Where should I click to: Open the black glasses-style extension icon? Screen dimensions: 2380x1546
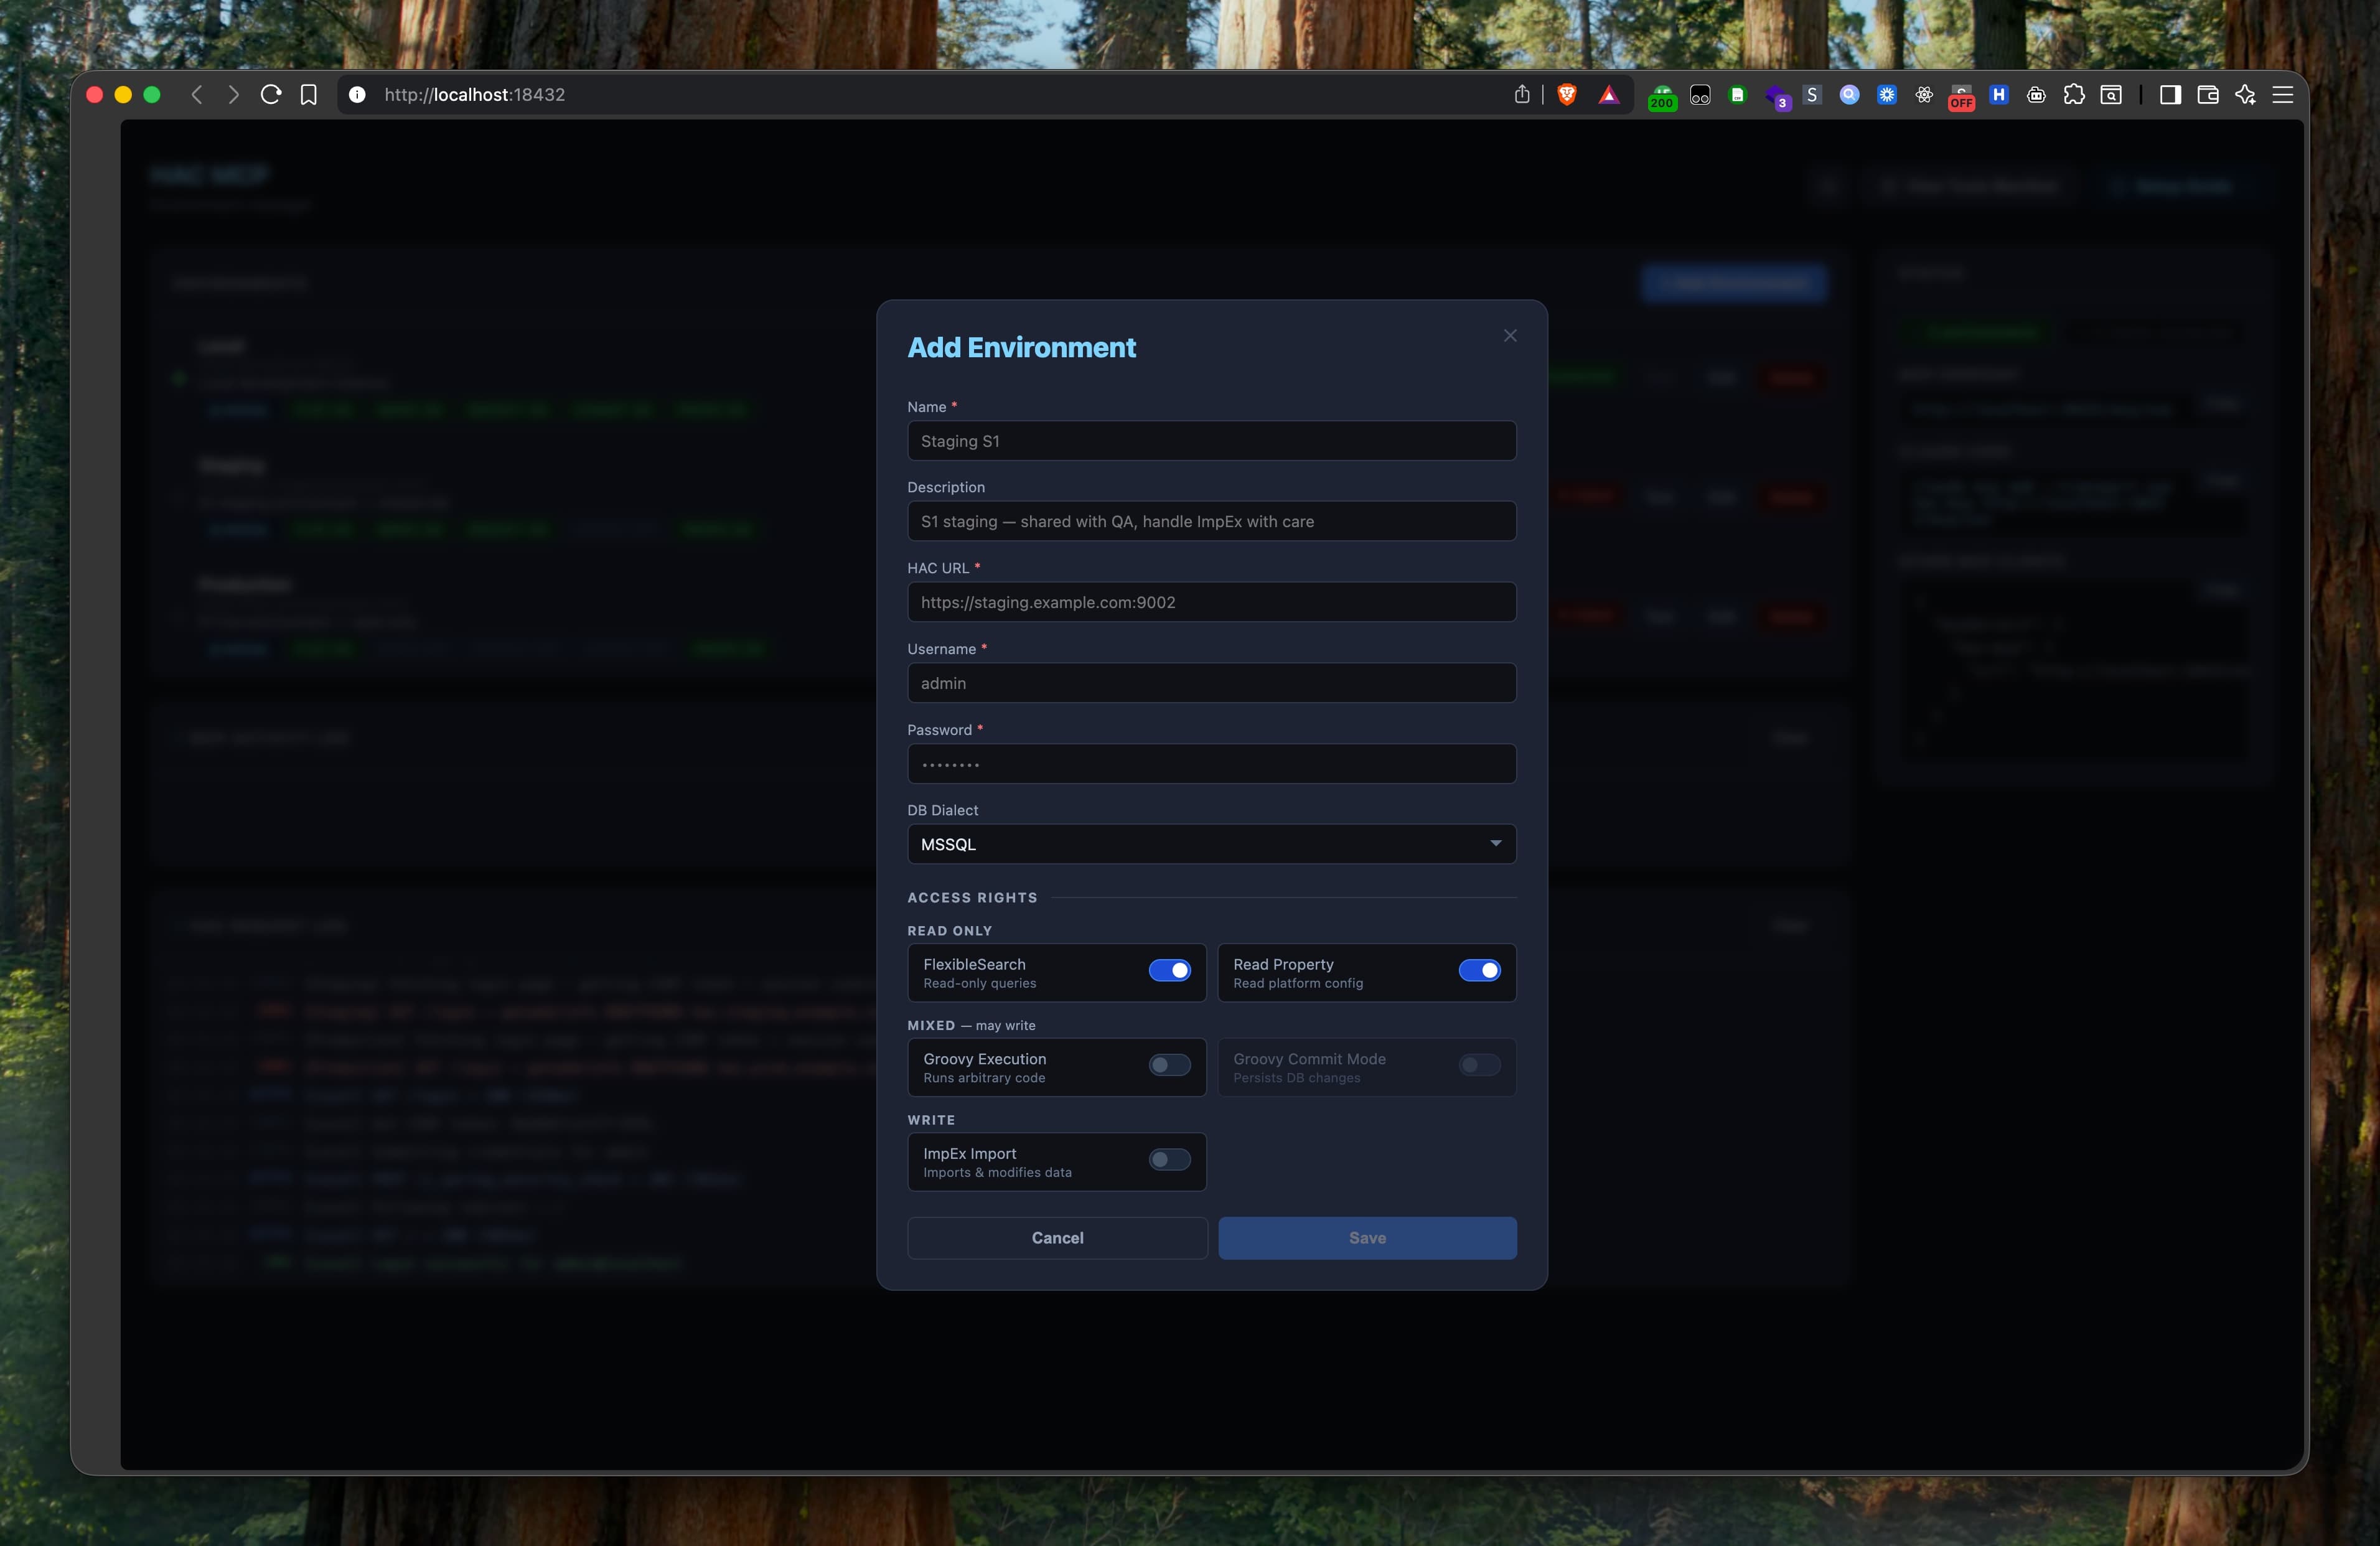1700,95
